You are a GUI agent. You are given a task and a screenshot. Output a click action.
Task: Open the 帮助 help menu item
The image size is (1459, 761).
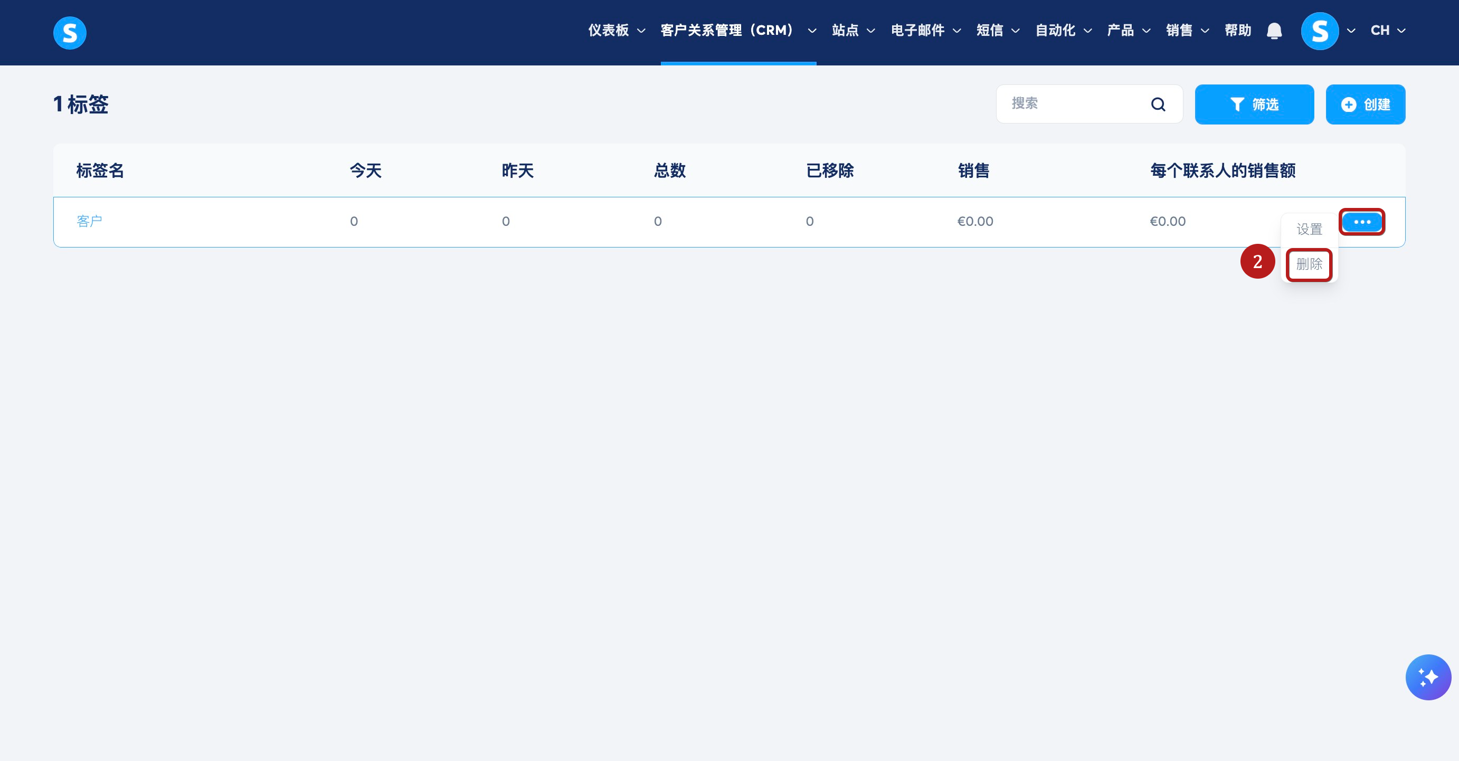[1237, 31]
